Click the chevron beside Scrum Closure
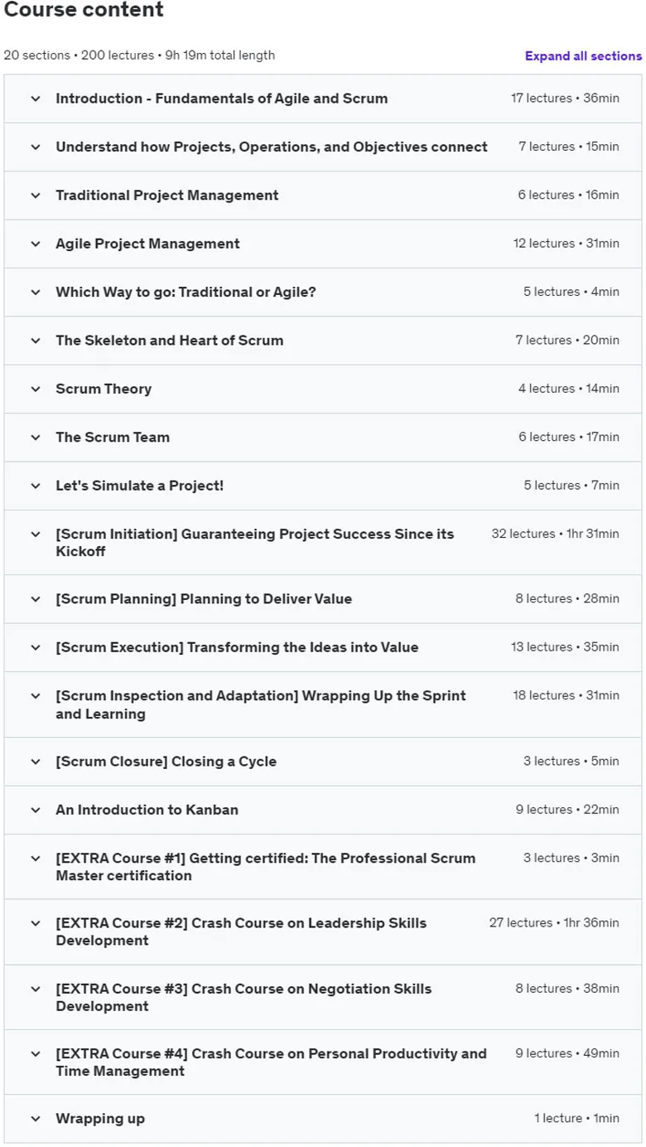This screenshot has width=646, height=1147. click(x=36, y=762)
